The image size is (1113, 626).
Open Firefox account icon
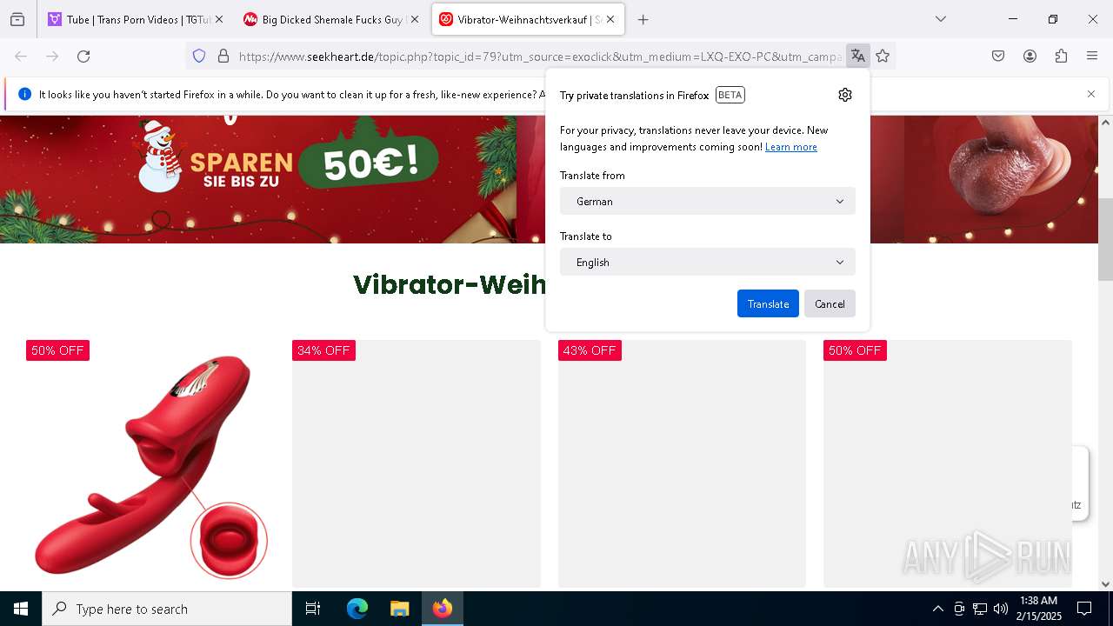tap(1030, 57)
